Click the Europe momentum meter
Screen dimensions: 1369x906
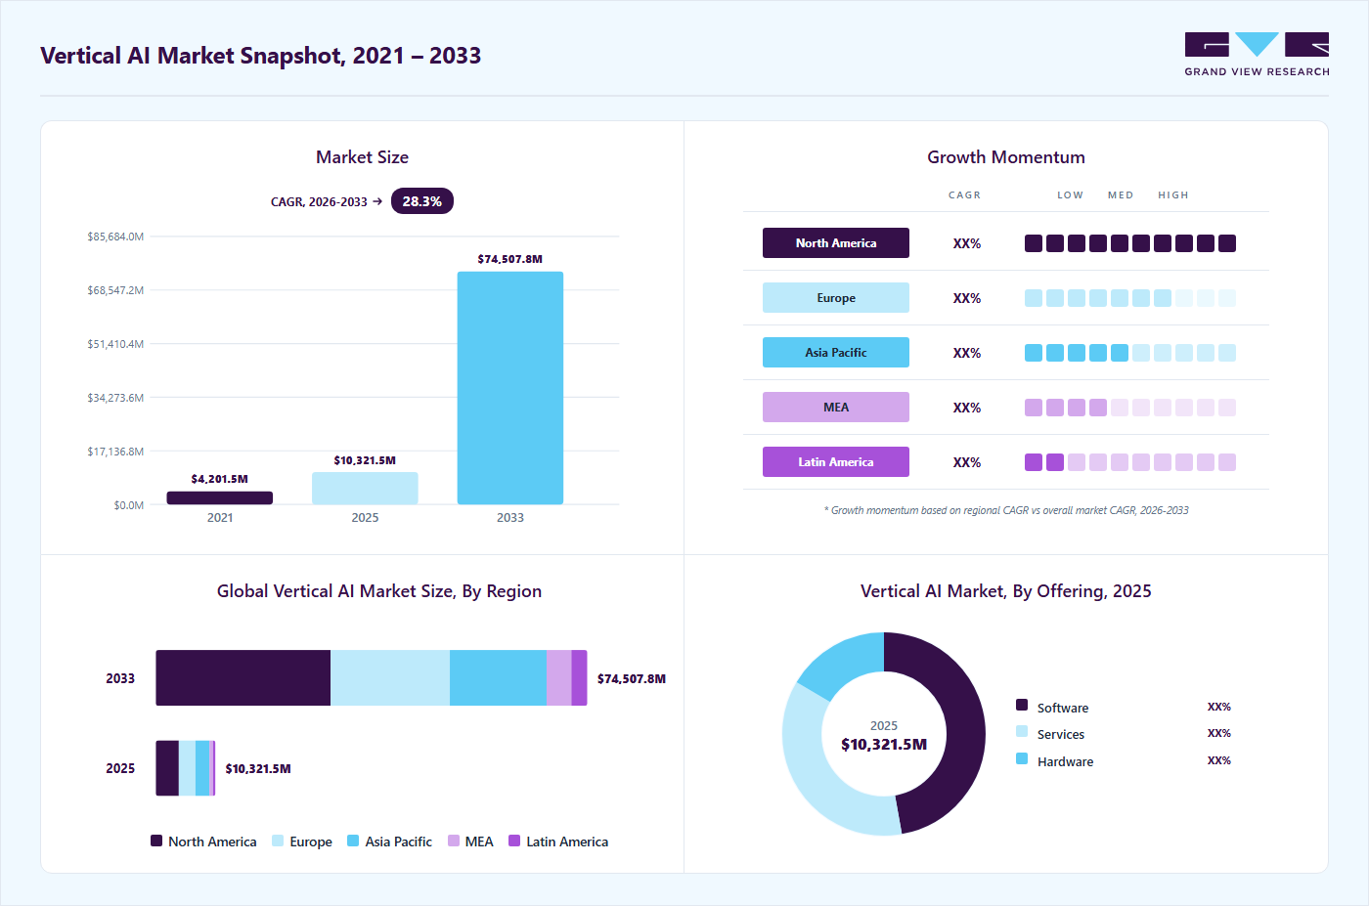[1130, 298]
